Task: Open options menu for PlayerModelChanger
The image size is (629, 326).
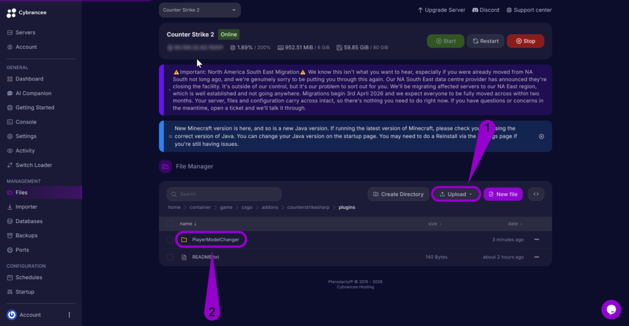Action: pos(537,240)
